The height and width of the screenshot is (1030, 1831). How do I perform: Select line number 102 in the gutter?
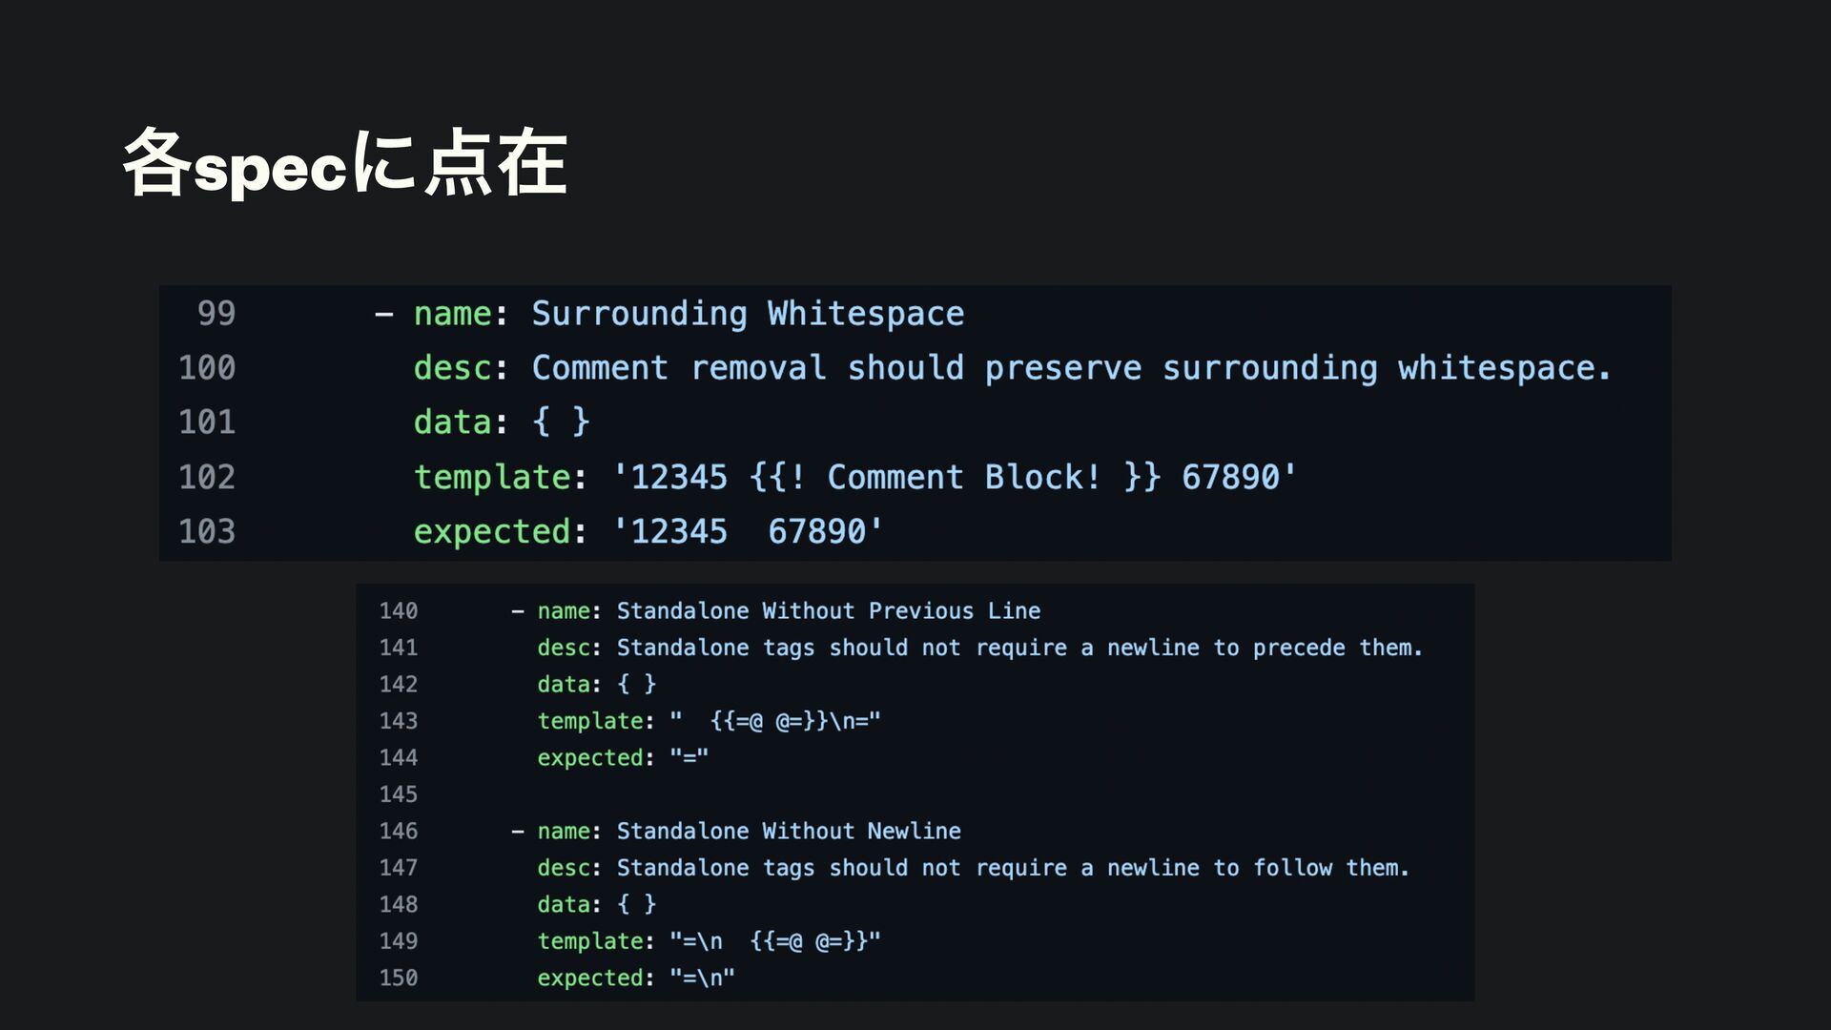[207, 477]
